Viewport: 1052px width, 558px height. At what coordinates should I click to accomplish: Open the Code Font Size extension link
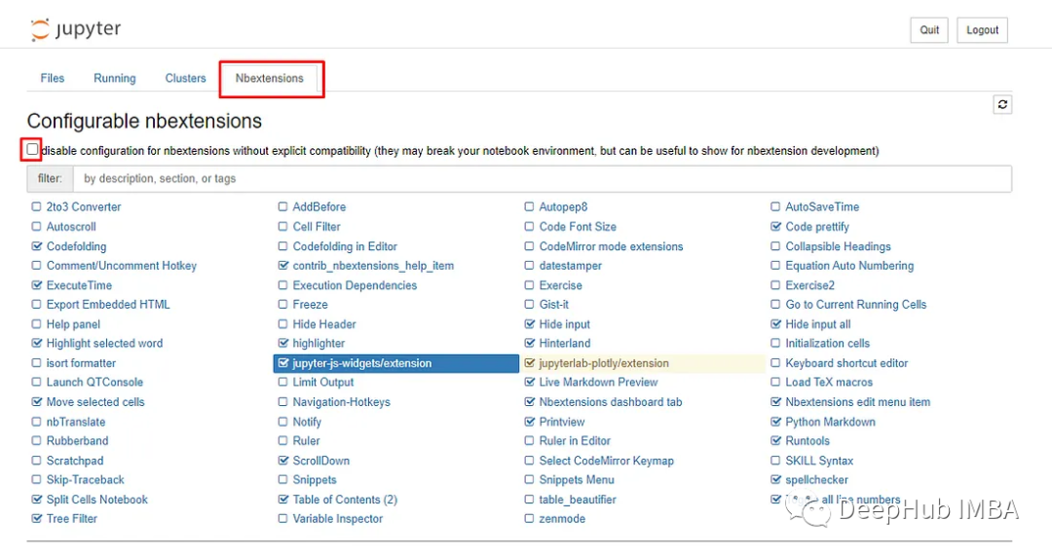pyautogui.click(x=578, y=227)
